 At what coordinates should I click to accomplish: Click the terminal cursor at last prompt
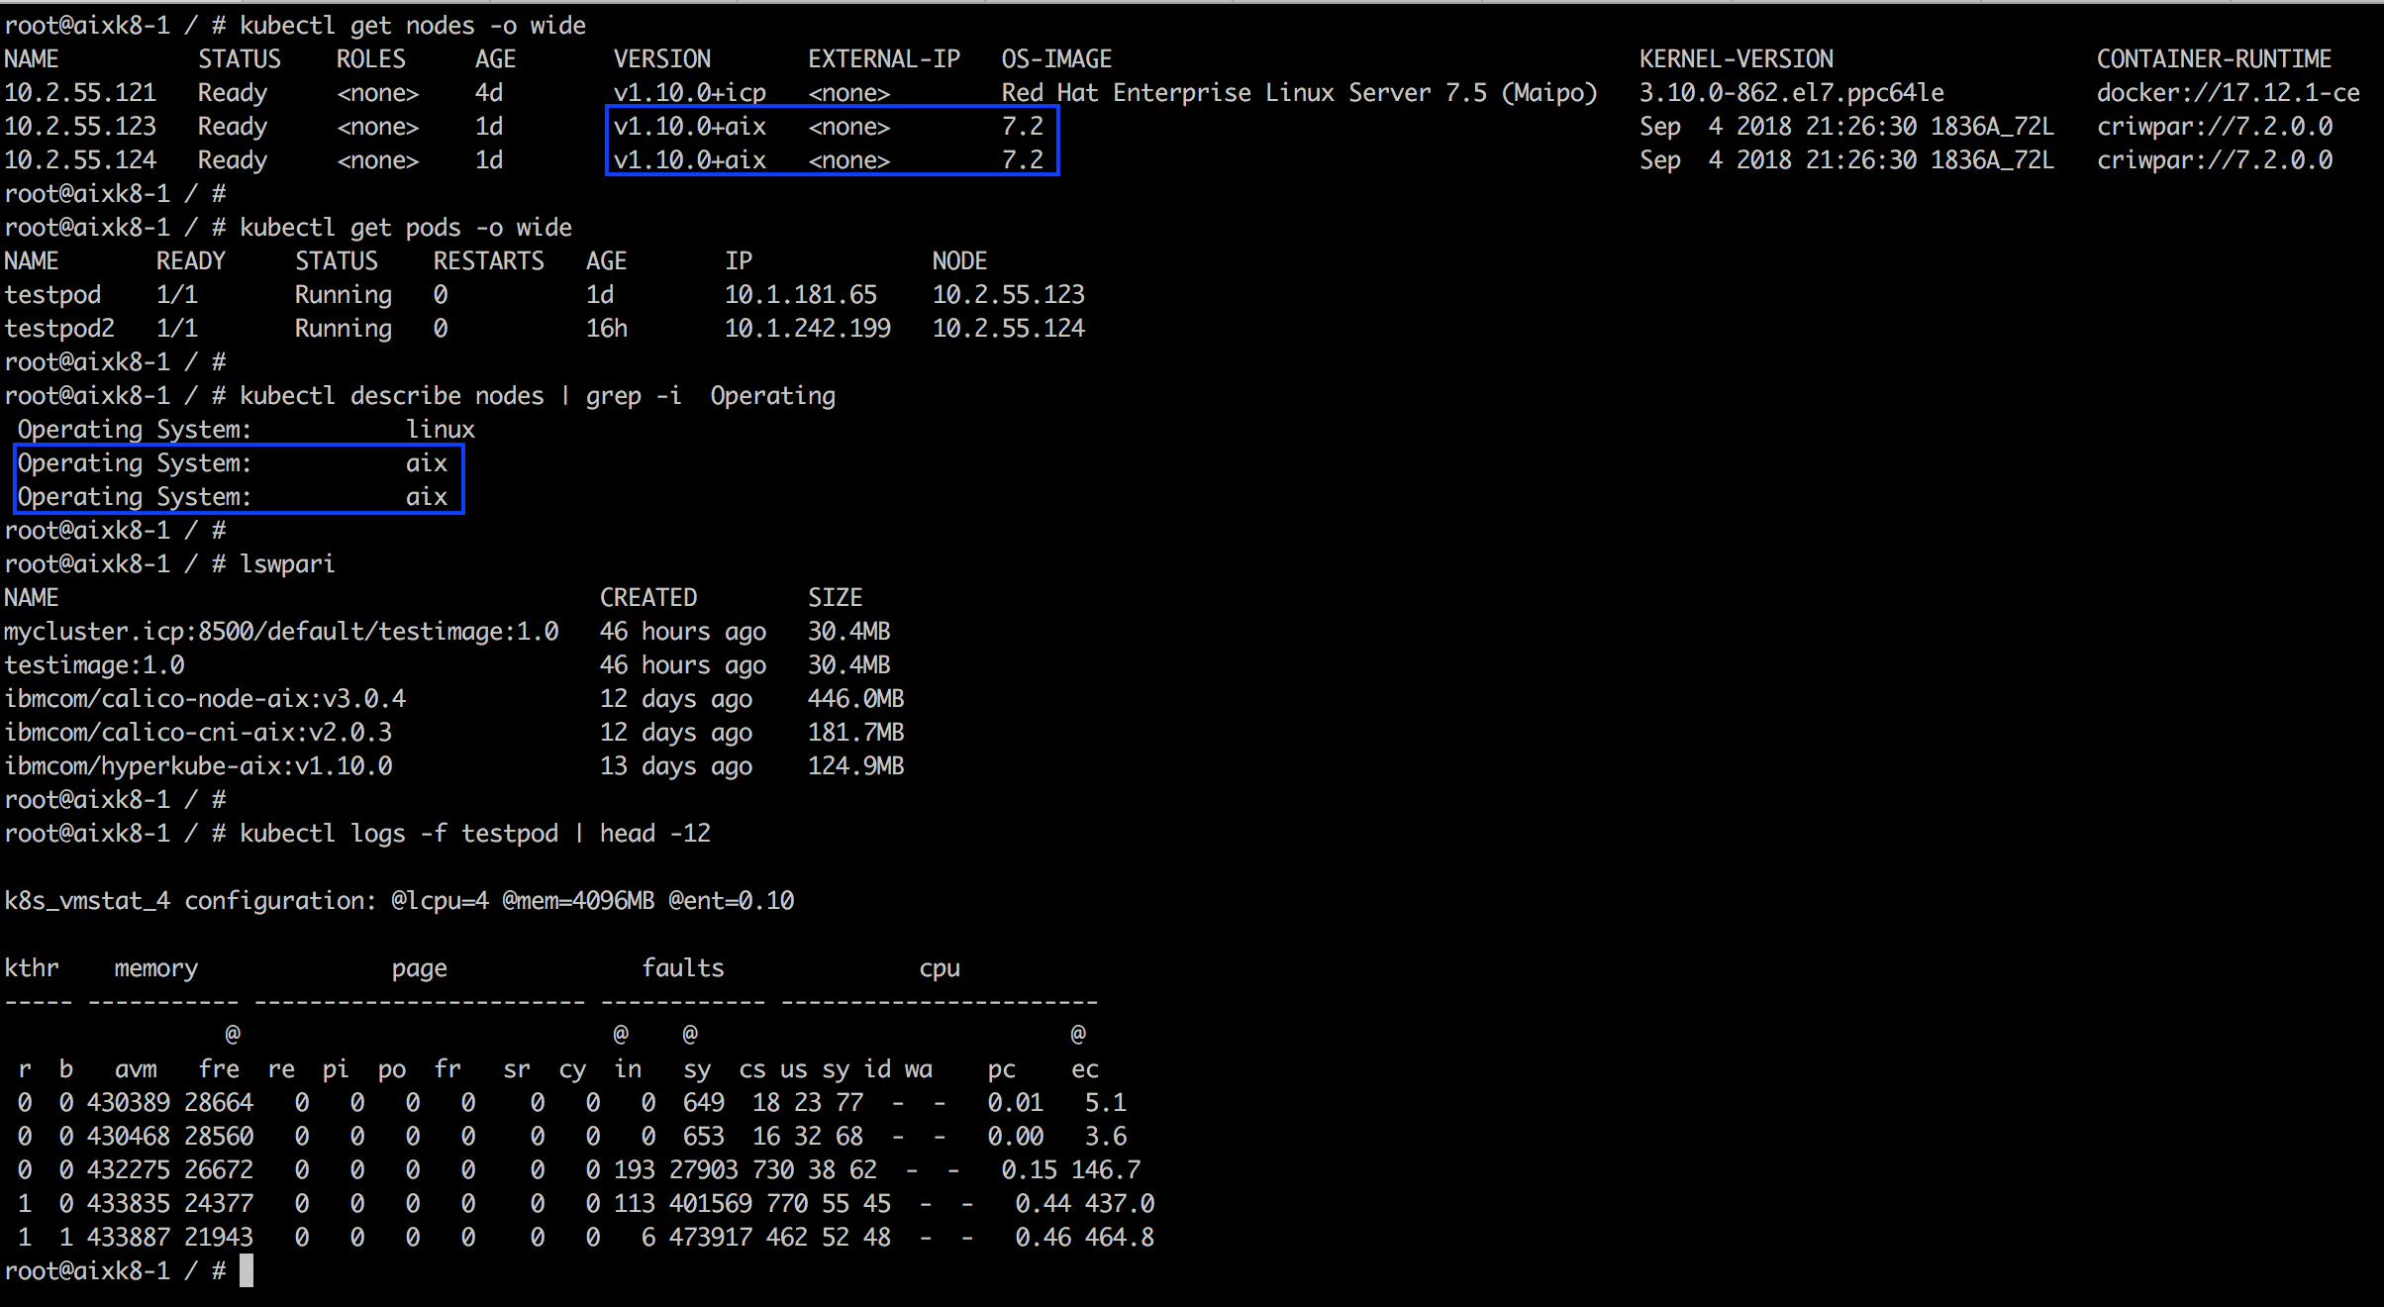click(246, 1270)
